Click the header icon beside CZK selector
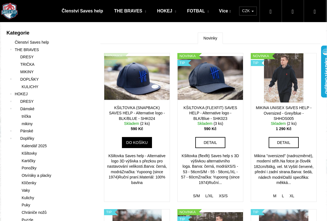The height and width of the screenshot is (221, 331). pos(271,11)
